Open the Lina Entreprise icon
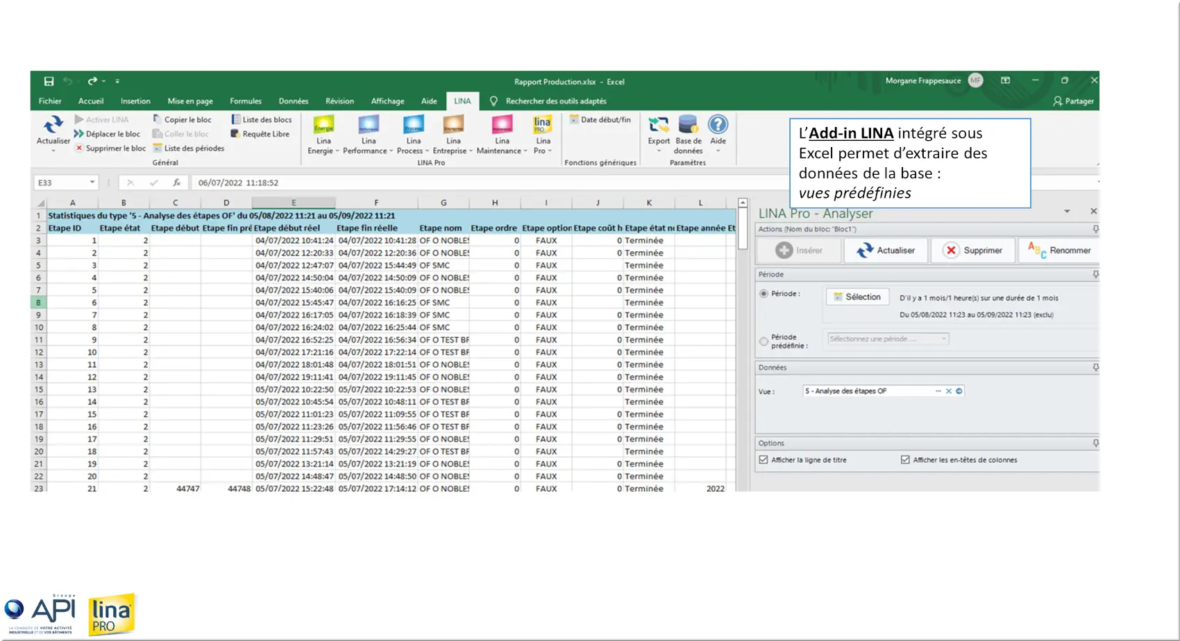 [453, 126]
